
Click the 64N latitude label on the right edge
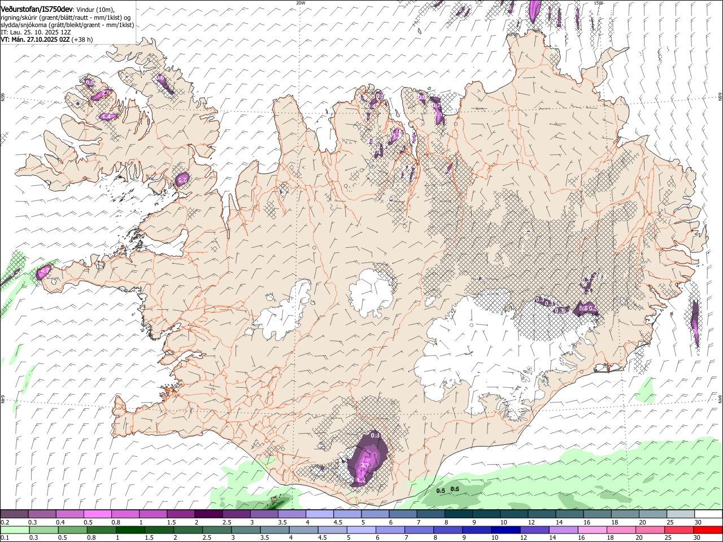(x=720, y=399)
